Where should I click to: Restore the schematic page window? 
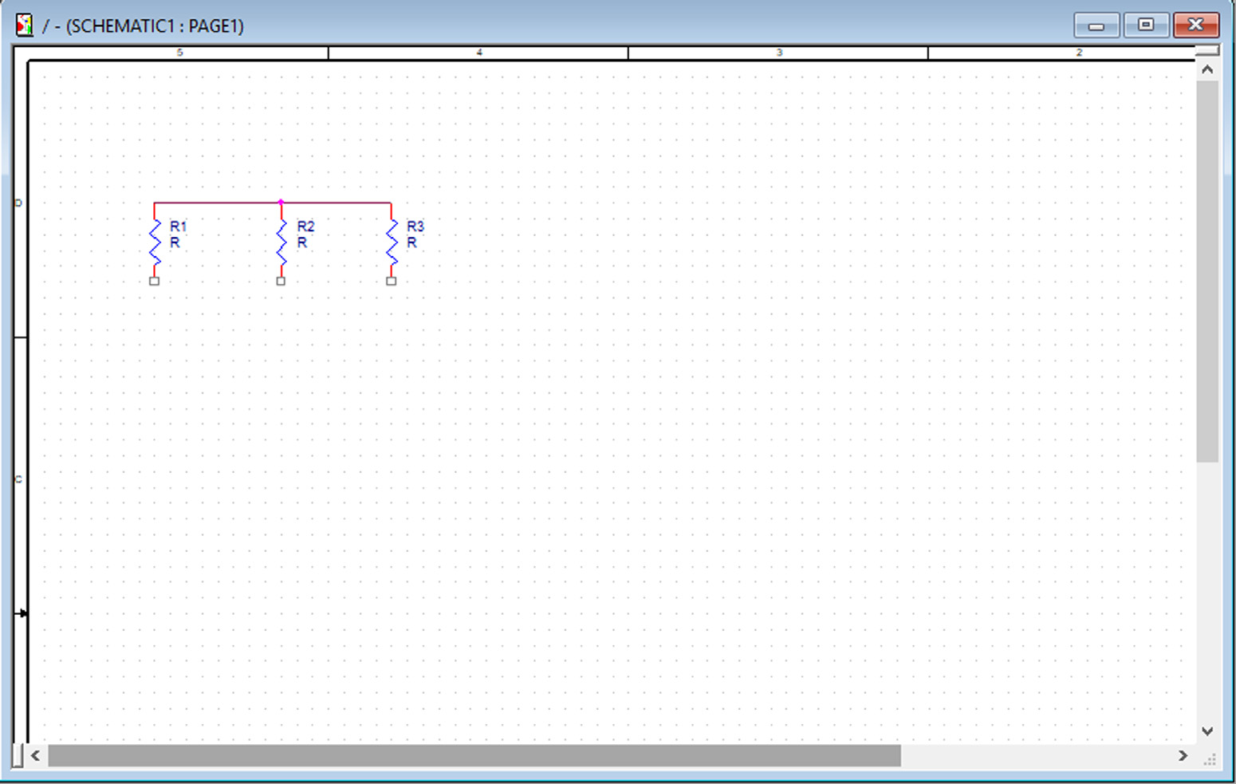(x=1146, y=26)
